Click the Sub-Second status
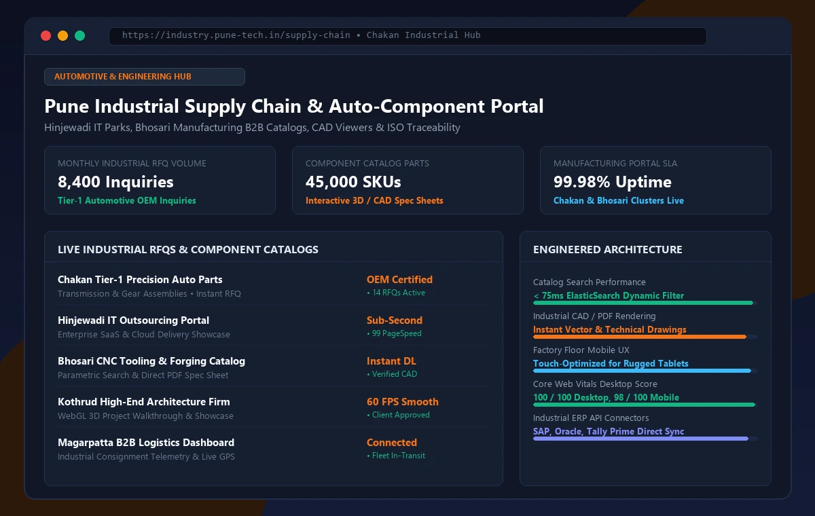The image size is (815, 516). (395, 320)
